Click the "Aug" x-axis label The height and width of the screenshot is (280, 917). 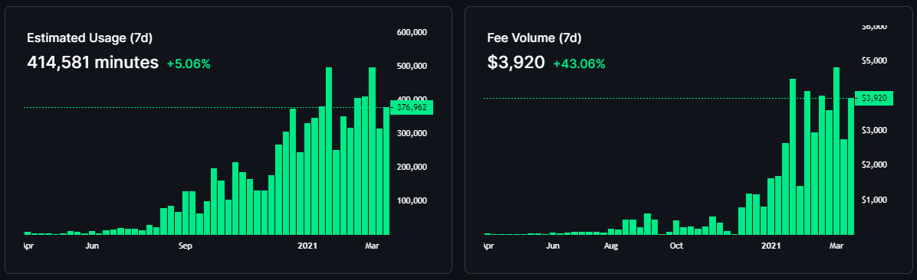(x=610, y=246)
